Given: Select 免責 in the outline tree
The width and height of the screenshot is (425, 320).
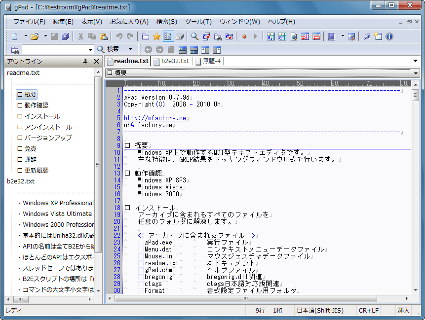Looking at the screenshot, I should (30, 148).
